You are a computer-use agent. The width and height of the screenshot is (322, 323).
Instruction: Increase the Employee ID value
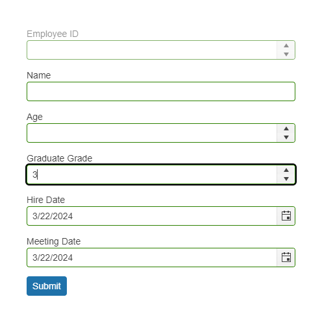point(286,45)
